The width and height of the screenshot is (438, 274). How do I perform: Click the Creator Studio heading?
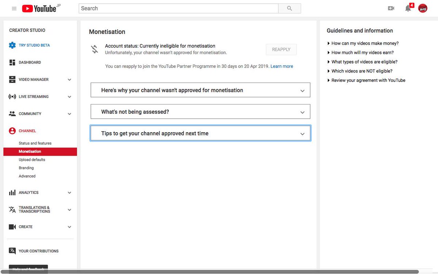[27, 30]
